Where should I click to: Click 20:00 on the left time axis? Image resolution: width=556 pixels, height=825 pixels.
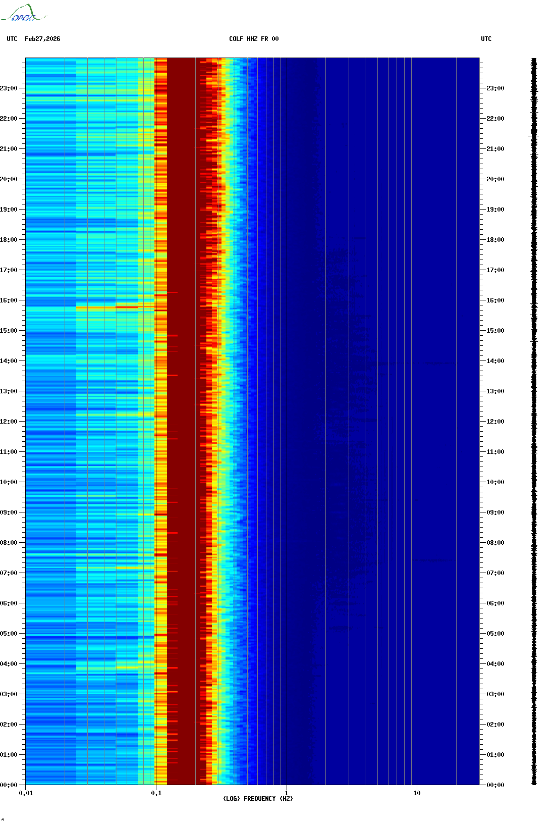coord(9,179)
